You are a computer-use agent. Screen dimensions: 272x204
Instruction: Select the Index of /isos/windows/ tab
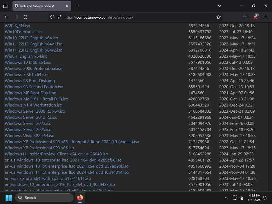point(42,6)
